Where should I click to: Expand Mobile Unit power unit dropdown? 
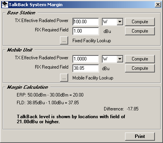[120, 59]
